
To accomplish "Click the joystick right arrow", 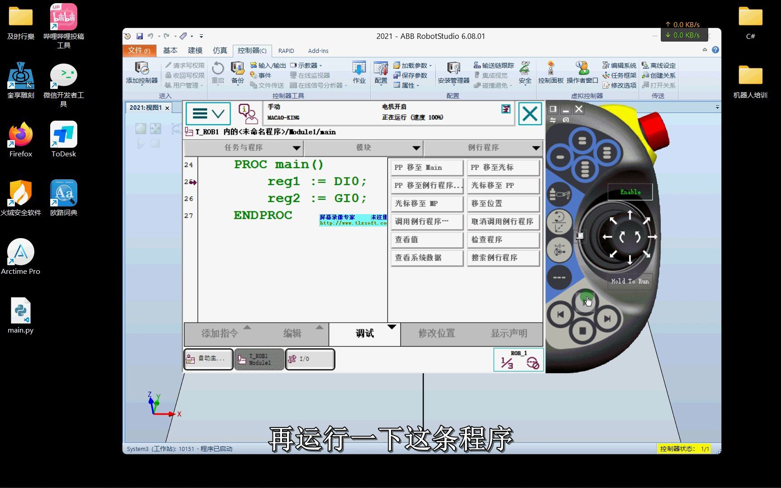I will coord(652,237).
